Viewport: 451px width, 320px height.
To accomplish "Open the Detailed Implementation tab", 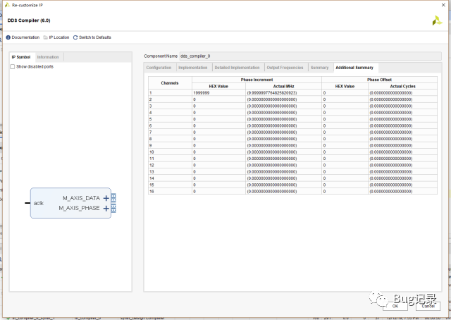I will point(237,68).
